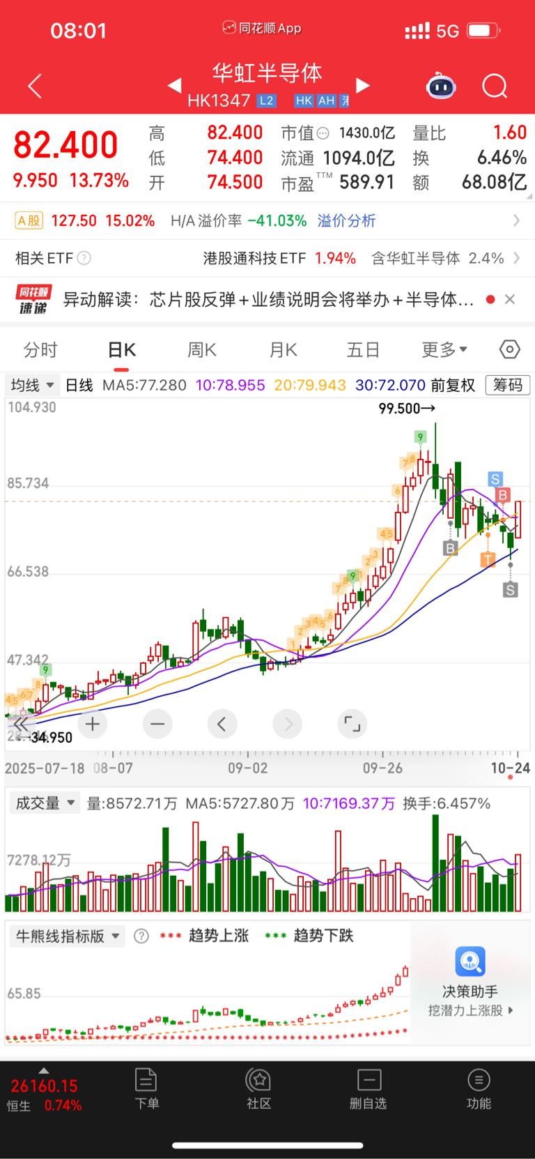Move chart right with the arrow button
The image size is (535, 1159).
click(288, 725)
